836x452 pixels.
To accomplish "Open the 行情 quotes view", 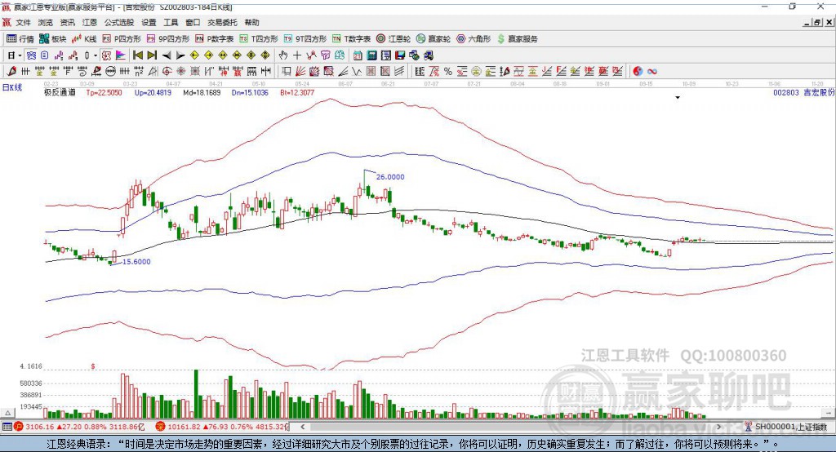I will pyautogui.click(x=20, y=39).
